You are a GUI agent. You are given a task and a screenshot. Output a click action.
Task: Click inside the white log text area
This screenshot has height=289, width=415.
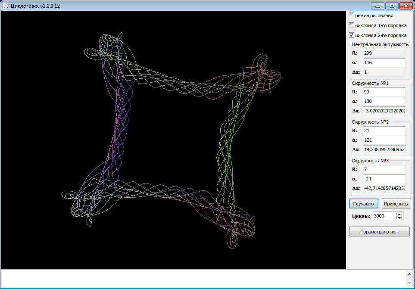pos(203,279)
